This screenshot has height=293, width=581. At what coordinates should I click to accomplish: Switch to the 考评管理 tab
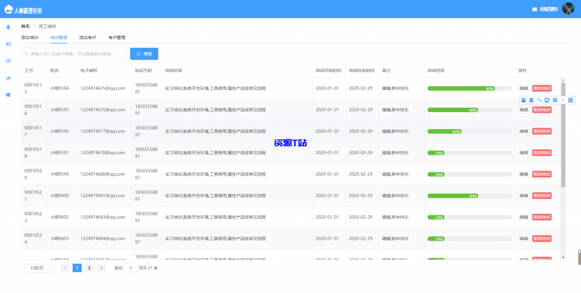pyautogui.click(x=116, y=37)
